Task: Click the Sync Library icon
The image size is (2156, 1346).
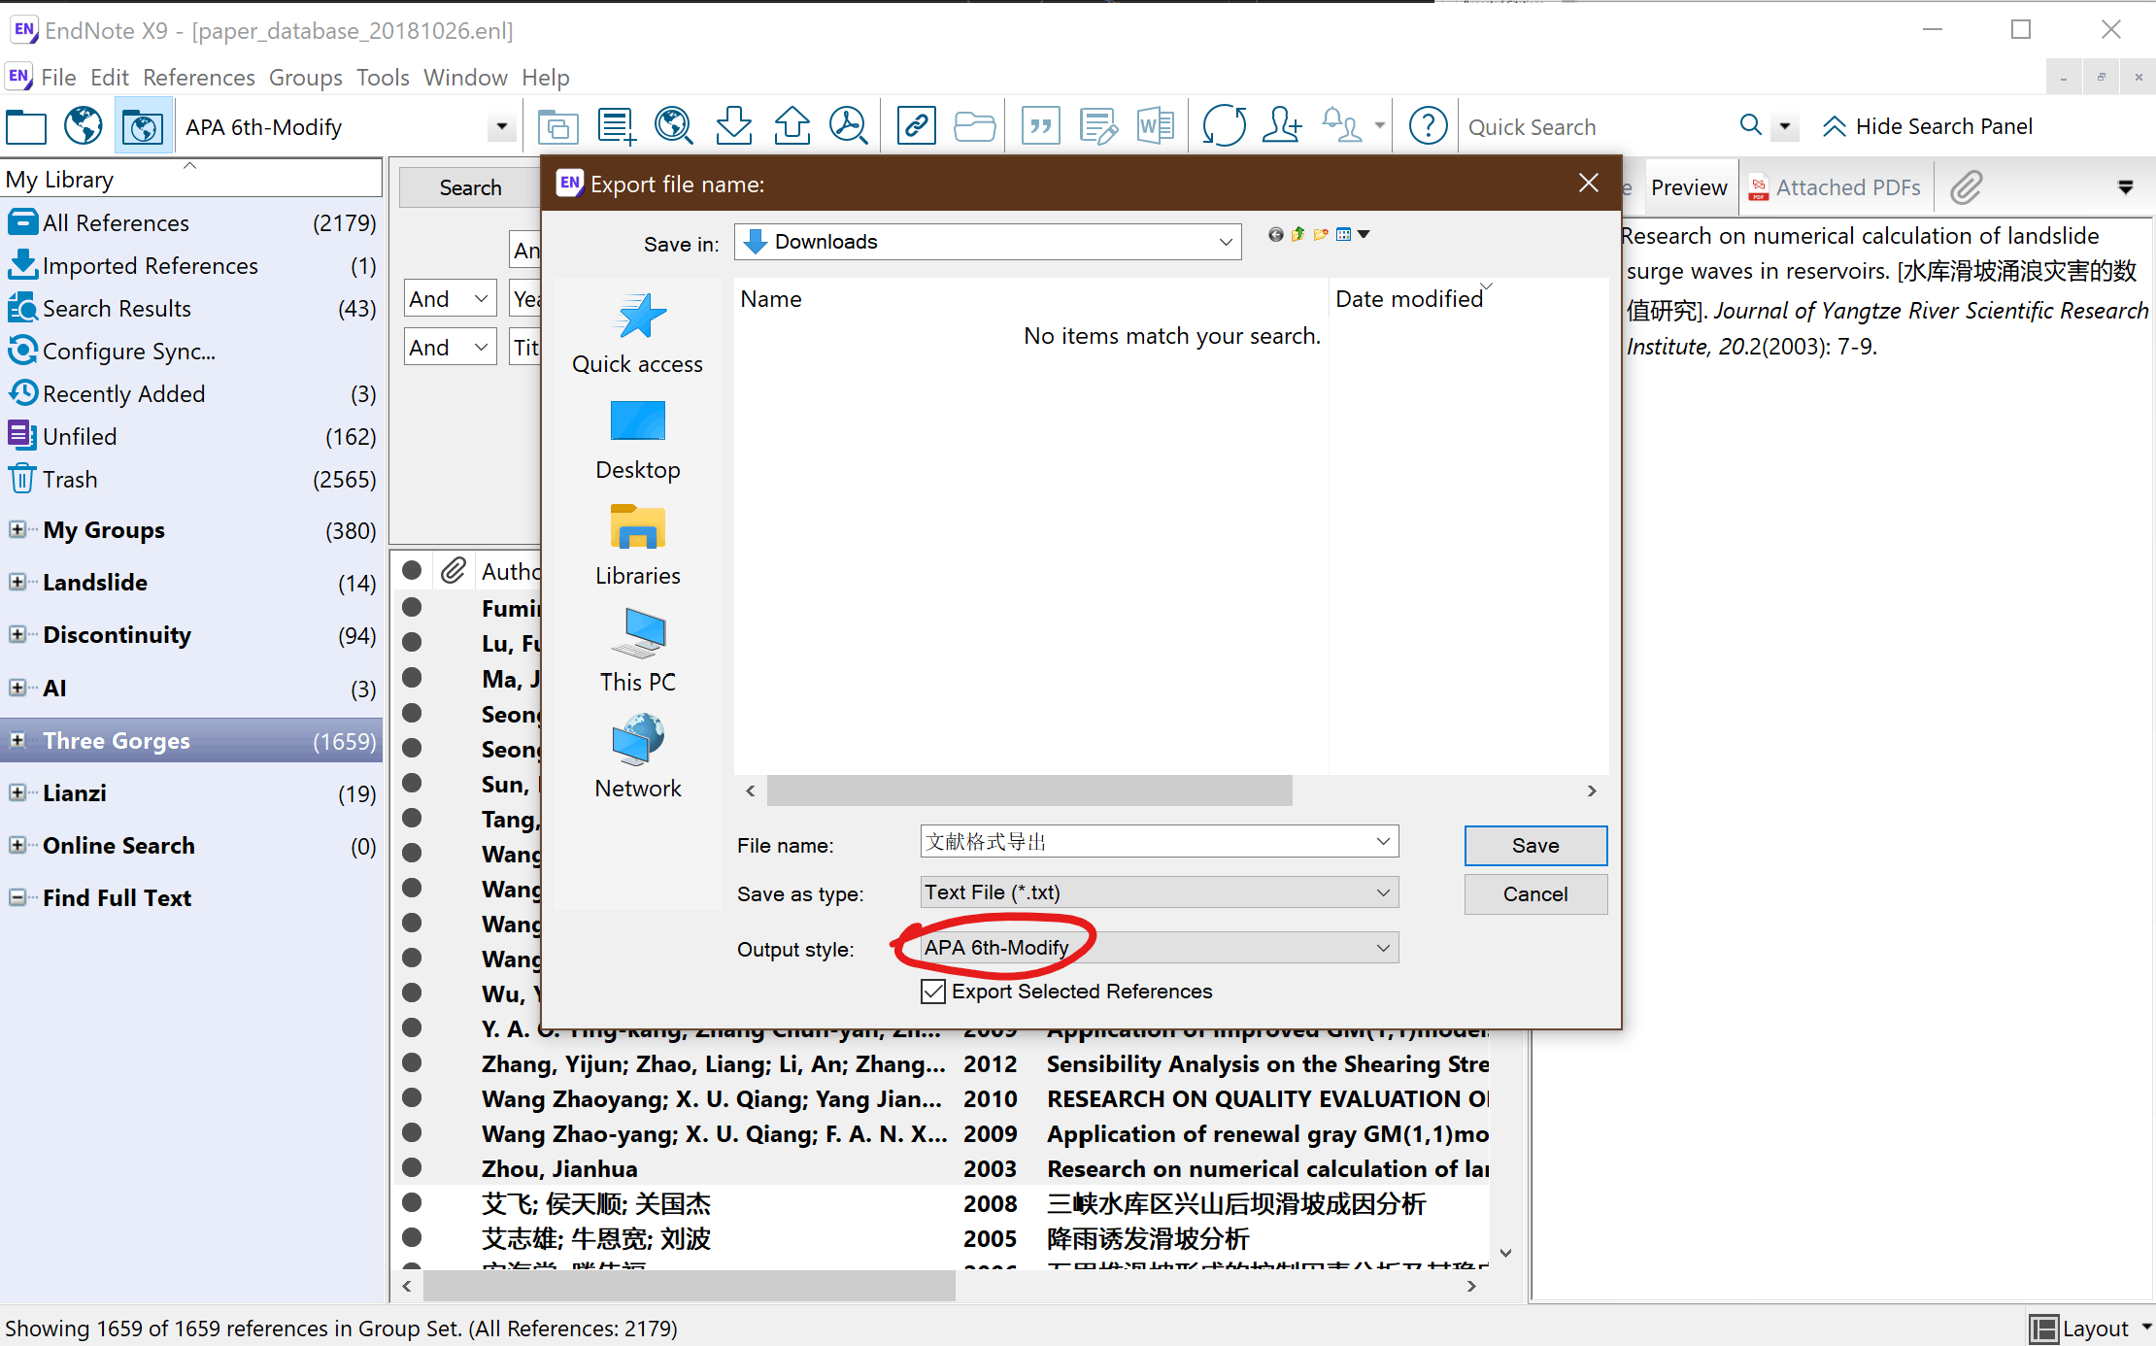Action: pos(1224,126)
